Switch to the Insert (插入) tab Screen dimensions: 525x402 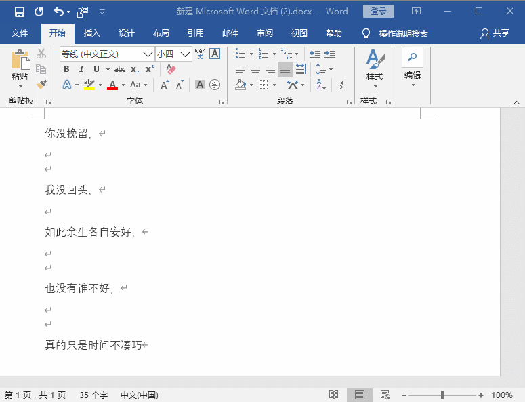[91, 33]
